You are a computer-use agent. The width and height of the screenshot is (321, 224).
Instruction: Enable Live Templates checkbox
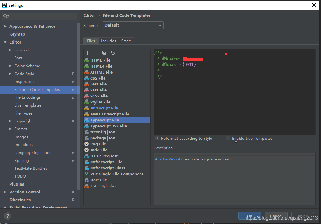pos(228,138)
